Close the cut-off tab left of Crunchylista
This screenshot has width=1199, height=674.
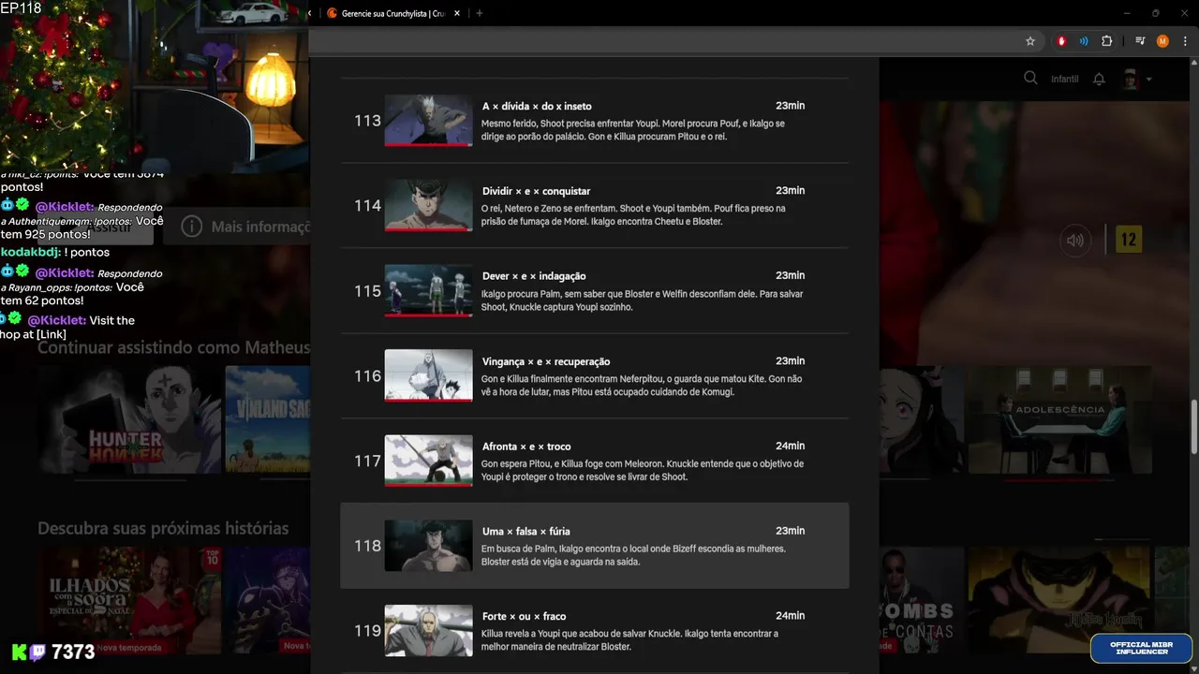(x=310, y=13)
